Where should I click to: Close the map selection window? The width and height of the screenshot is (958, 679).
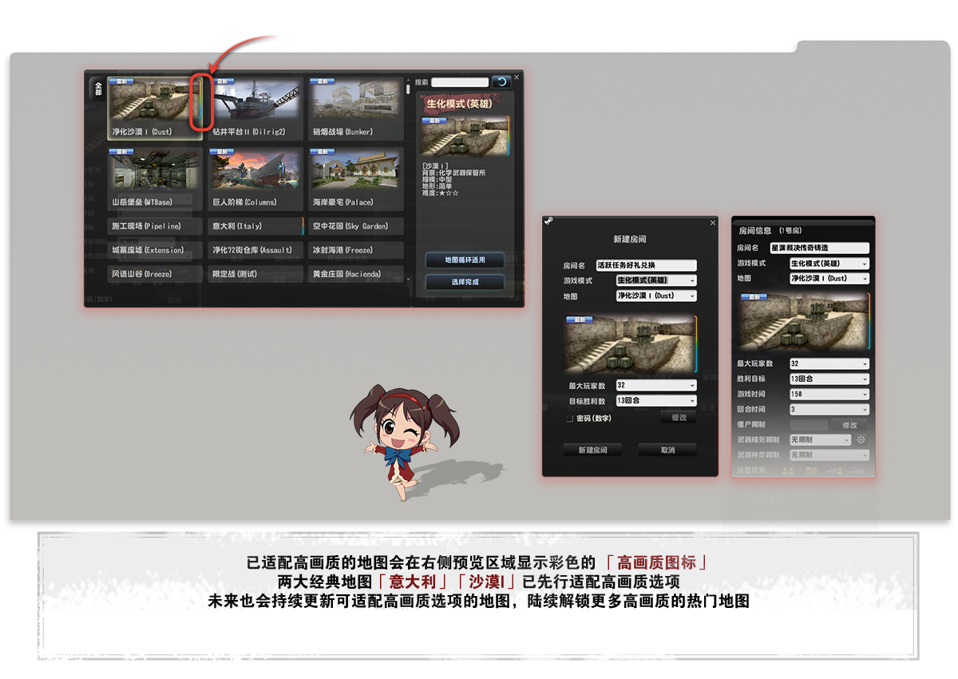pos(517,77)
